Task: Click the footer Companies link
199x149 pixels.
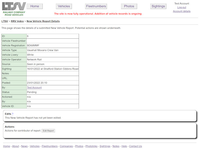Action: 66,146
